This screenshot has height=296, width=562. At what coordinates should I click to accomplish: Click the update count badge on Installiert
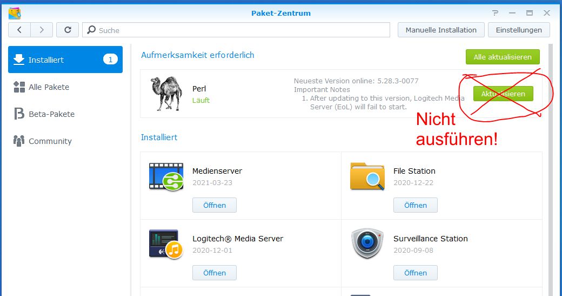pyautogui.click(x=110, y=60)
